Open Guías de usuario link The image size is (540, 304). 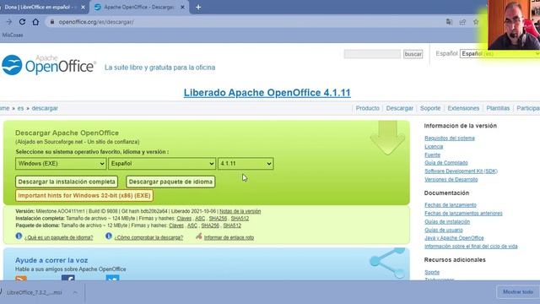444,230
